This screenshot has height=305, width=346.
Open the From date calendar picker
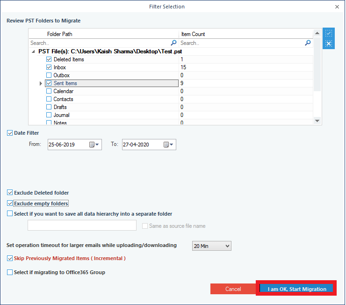[94, 145]
